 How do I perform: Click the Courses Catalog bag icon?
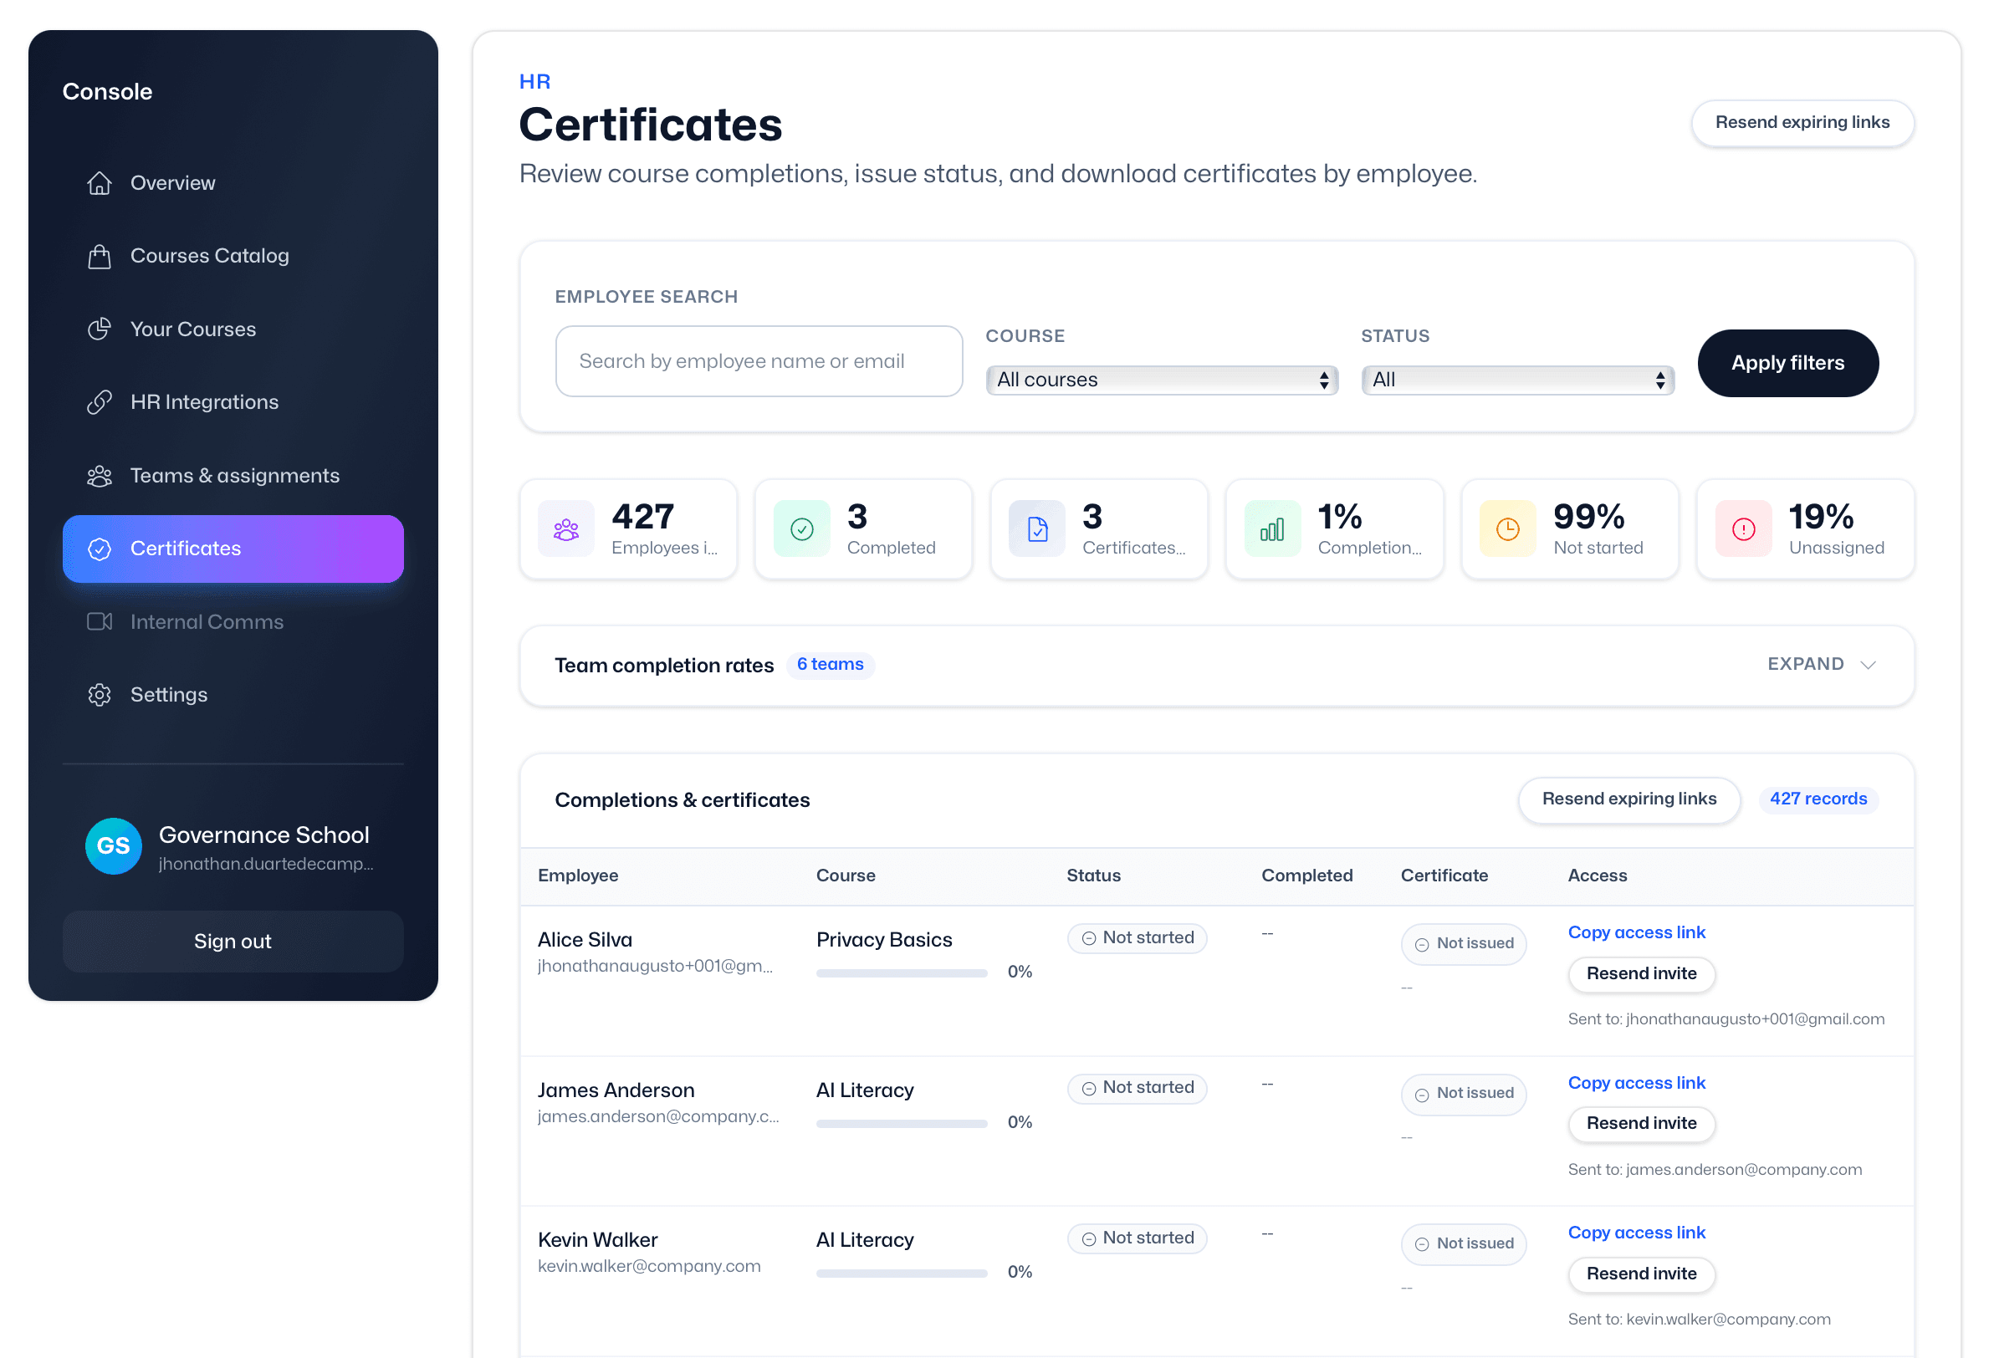tap(99, 255)
